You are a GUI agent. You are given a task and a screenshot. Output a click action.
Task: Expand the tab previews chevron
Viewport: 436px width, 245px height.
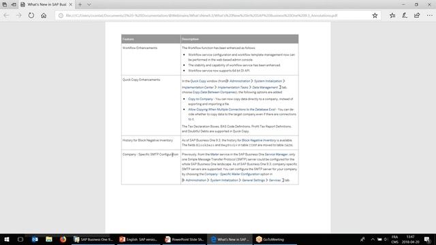[x=89, y=5]
